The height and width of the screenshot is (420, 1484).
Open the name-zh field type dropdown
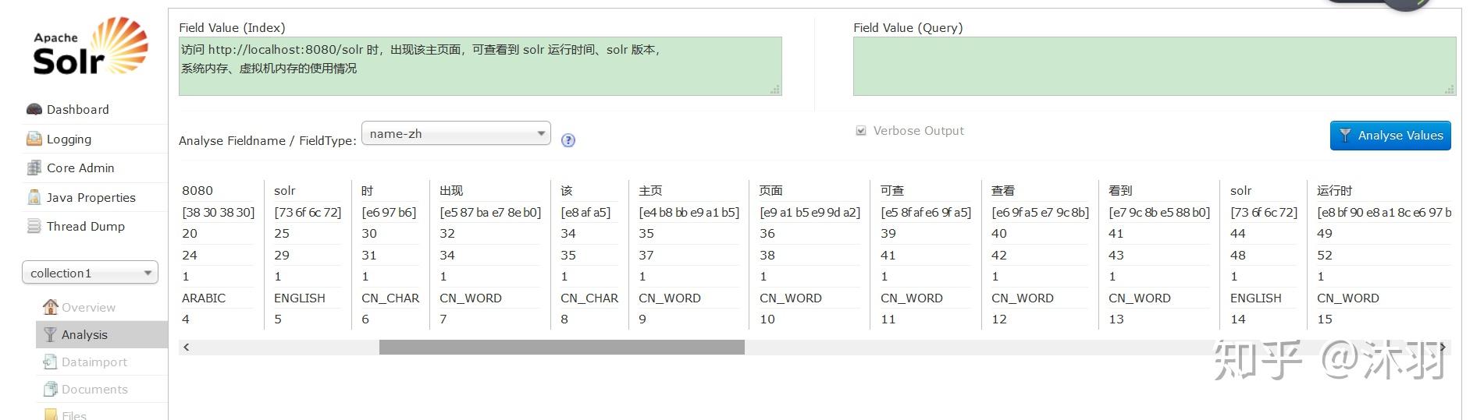(x=456, y=133)
